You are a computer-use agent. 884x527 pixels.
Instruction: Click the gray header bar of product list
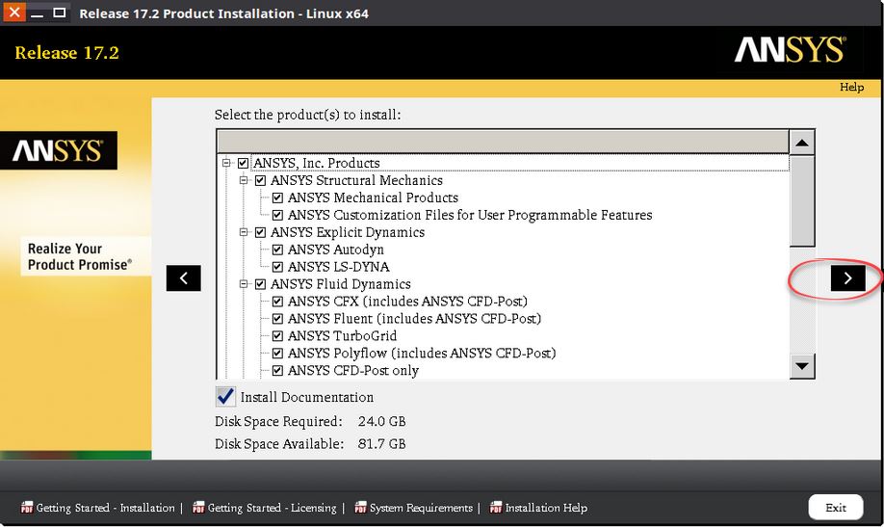click(x=503, y=142)
